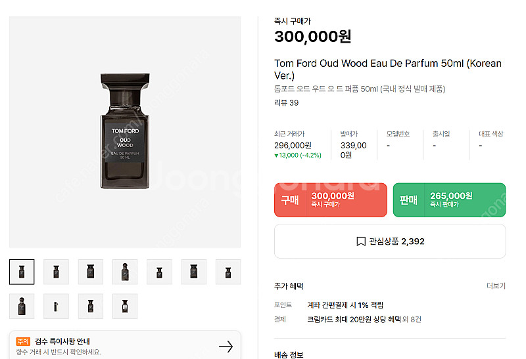Select the tall round-cap bottle thumbnail in the first row

click(x=125, y=272)
